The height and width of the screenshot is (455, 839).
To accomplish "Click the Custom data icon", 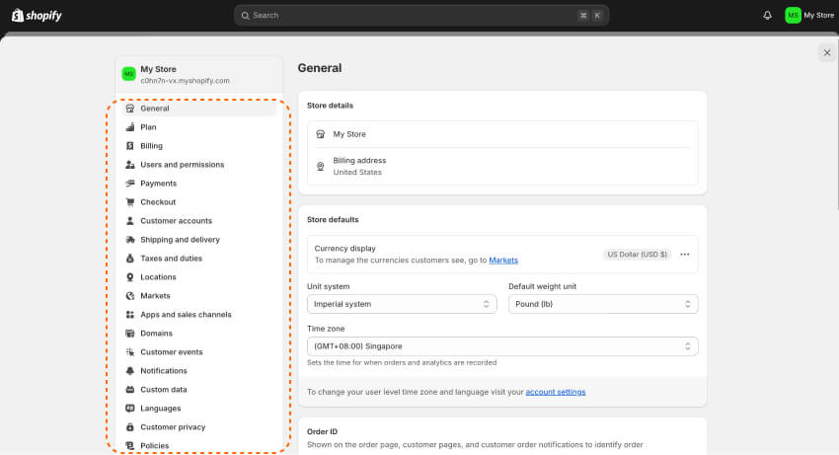I will coord(130,389).
